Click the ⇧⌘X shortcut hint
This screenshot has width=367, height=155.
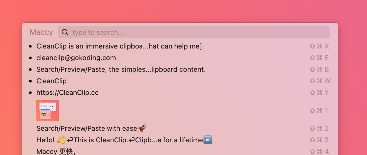[319, 46]
